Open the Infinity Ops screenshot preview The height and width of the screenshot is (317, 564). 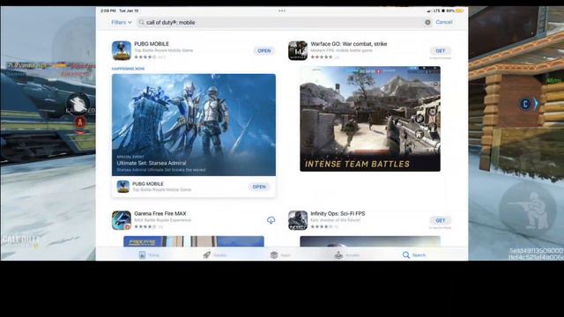(370, 241)
